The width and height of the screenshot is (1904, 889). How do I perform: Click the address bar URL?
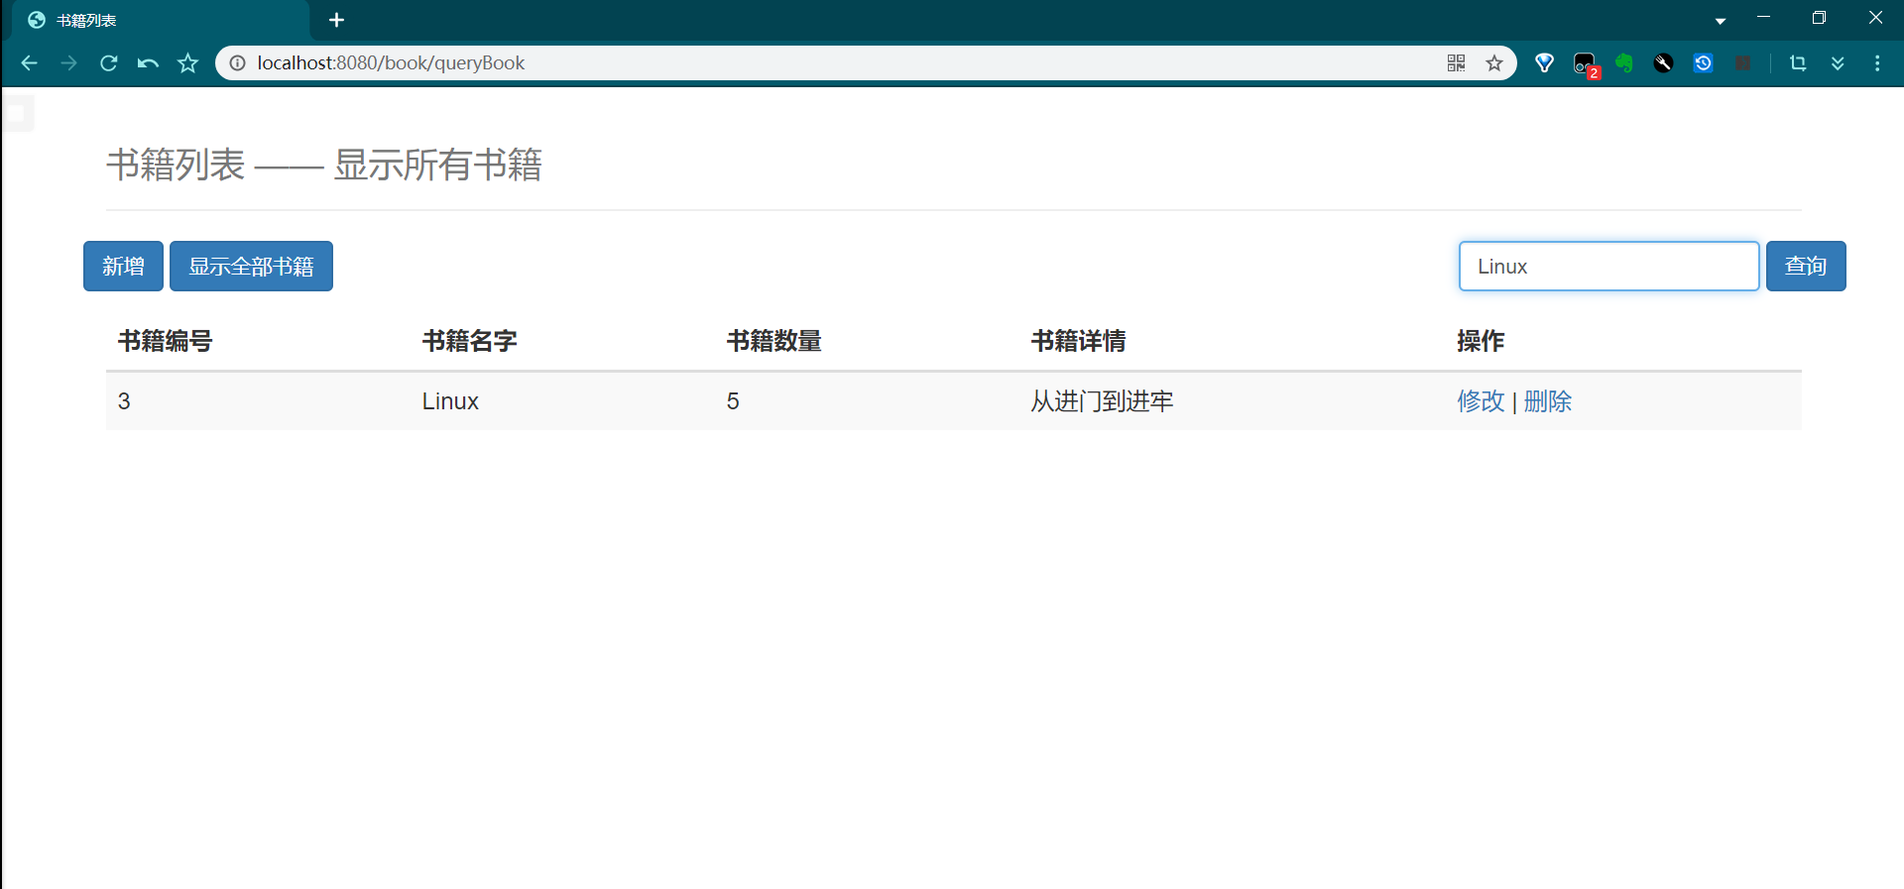click(391, 63)
